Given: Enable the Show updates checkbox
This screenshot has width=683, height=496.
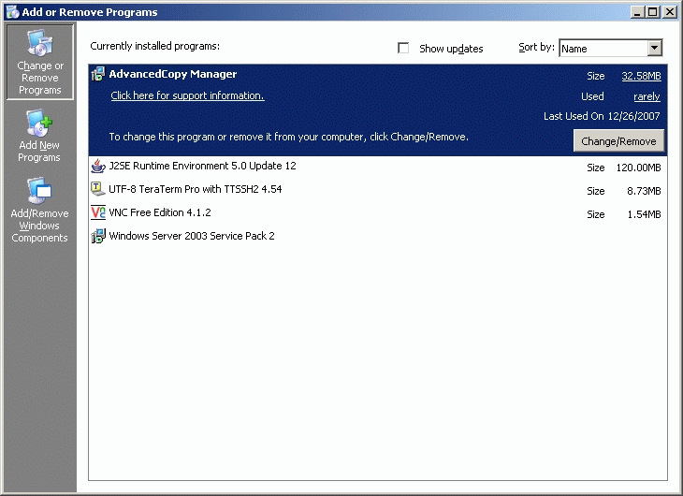Looking at the screenshot, I should pyautogui.click(x=403, y=48).
